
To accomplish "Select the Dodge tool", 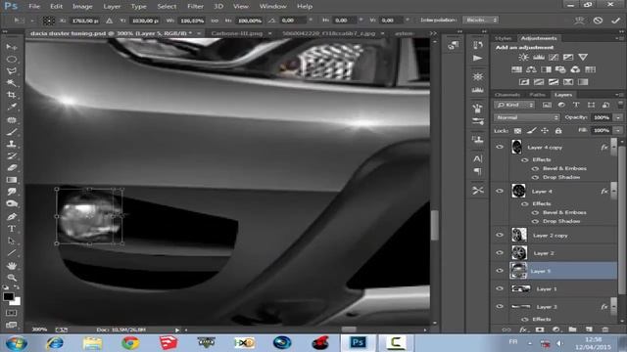I will pos(11,204).
